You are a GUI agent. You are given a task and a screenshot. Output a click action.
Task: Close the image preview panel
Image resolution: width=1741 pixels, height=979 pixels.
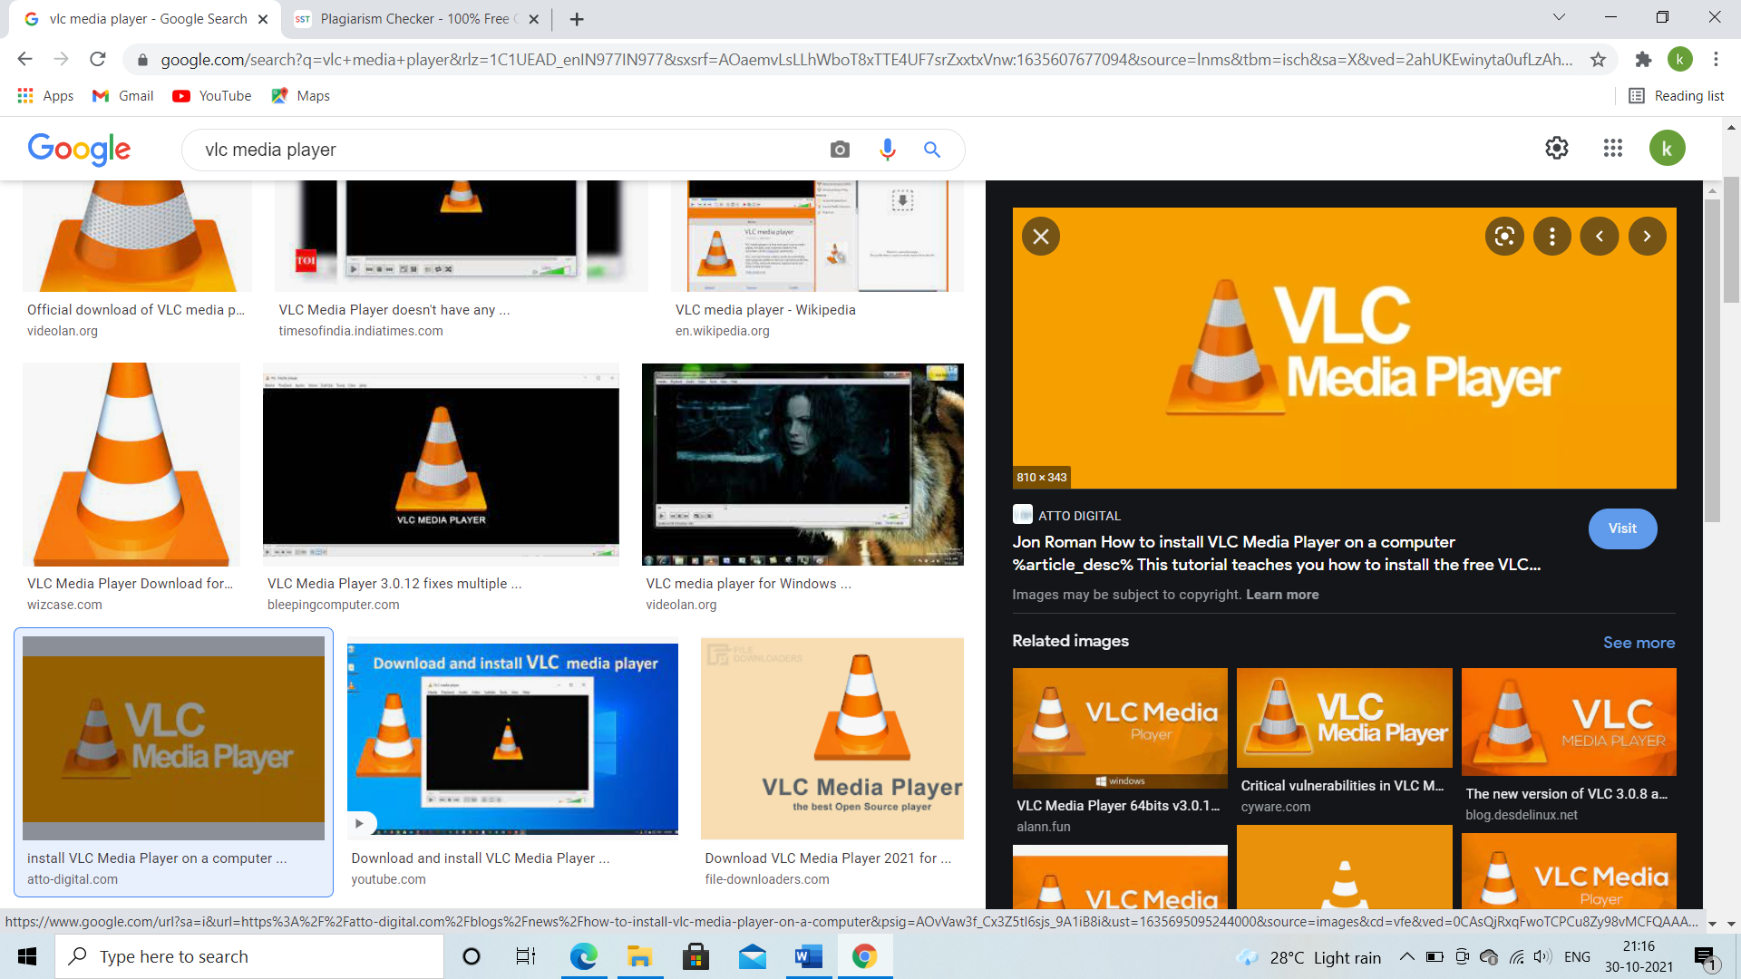1040,237
